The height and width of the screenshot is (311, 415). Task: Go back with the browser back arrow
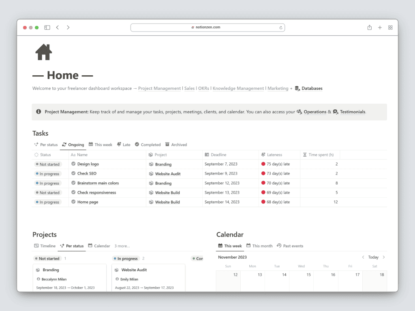pos(58,28)
